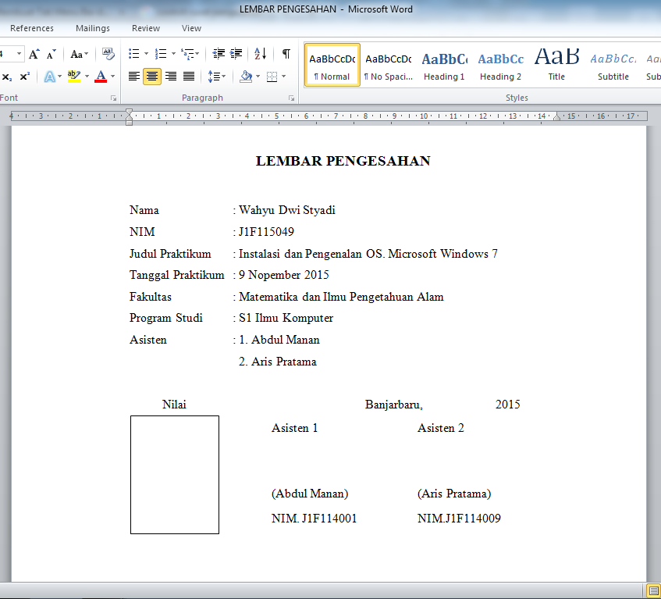The image size is (661, 599).
Task: Apply the Heading 1 style
Action: point(444,65)
